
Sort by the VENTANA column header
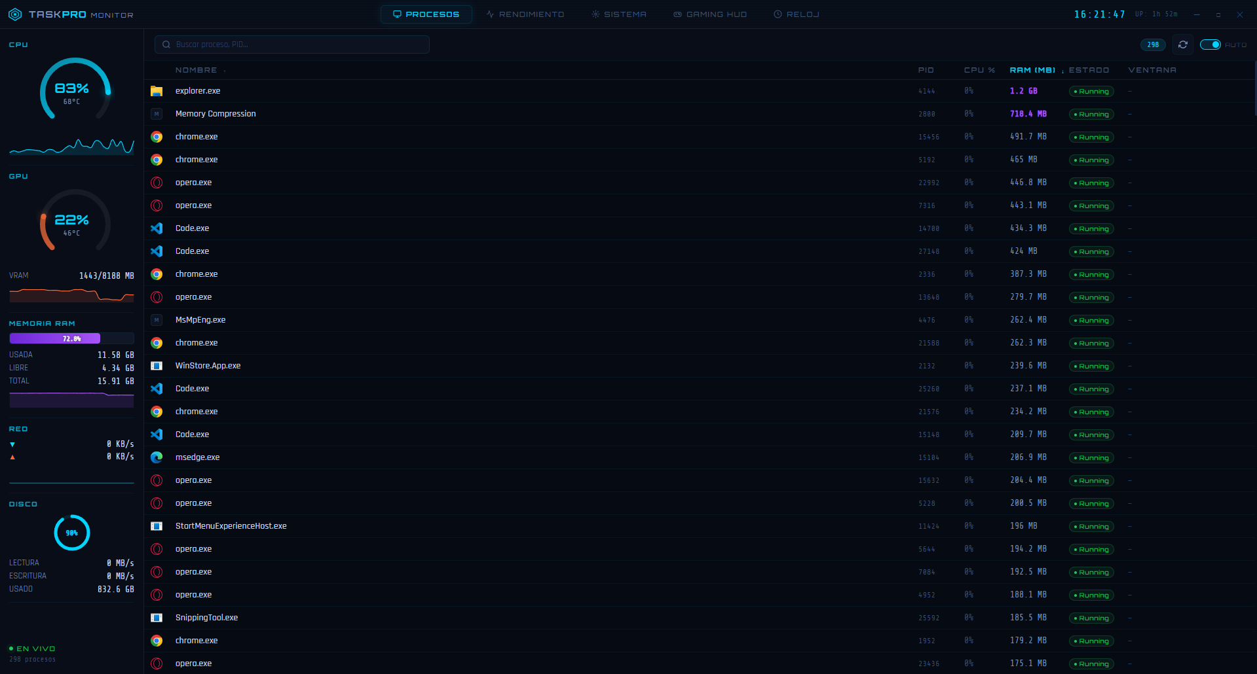(x=1152, y=70)
